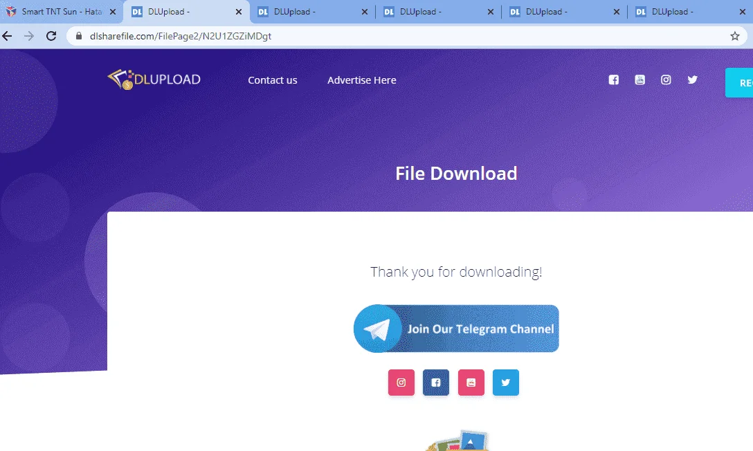This screenshot has width=753, height=451.
Task: Click the pink YouTube square button
Action: click(x=471, y=383)
